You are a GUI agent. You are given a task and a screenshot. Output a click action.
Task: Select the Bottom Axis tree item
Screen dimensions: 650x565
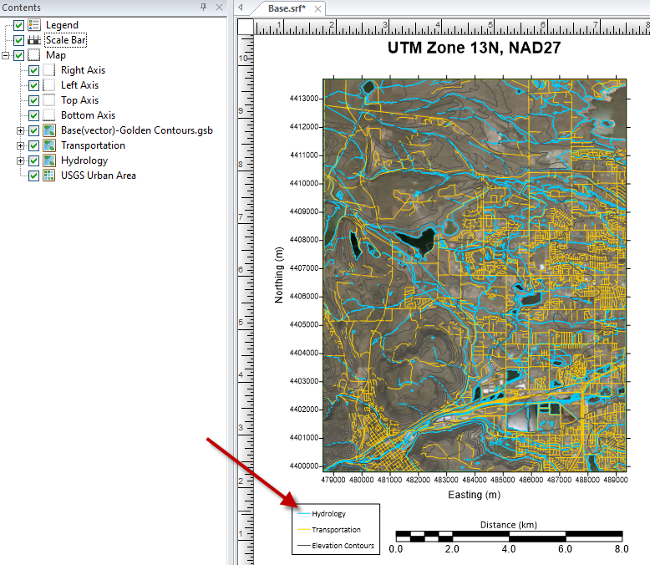pos(88,115)
